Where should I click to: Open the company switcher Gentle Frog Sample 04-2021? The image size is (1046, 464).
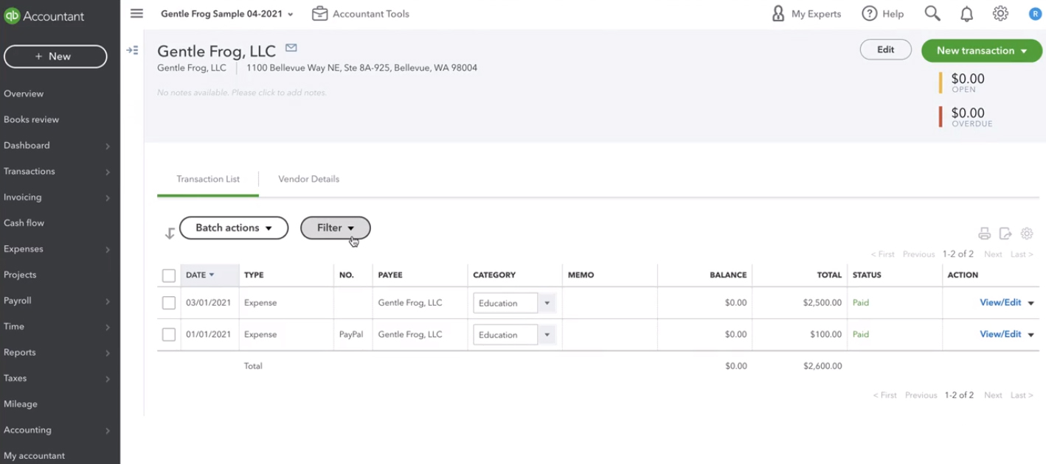point(227,13)
